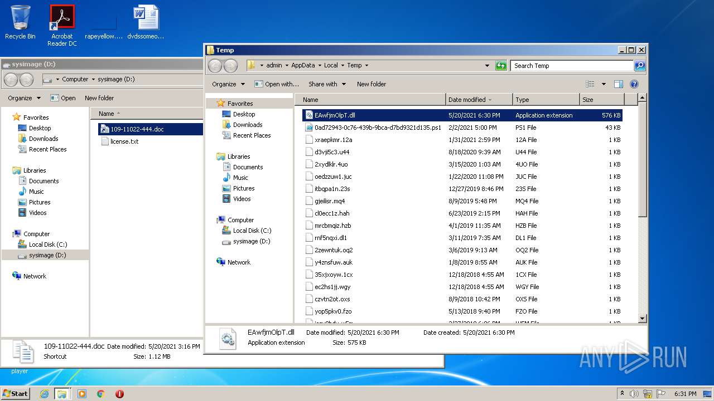Open Organize menu in sysimage window
The height and width of the screenshot is (401, 714).
[x=24, y=98]
